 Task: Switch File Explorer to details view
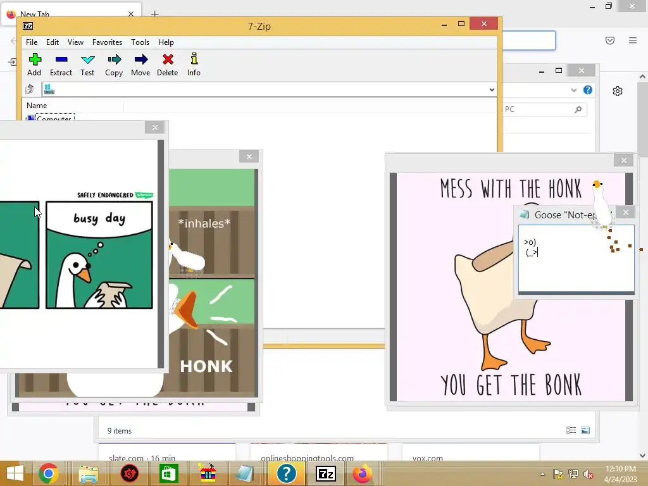pos(571,430)
